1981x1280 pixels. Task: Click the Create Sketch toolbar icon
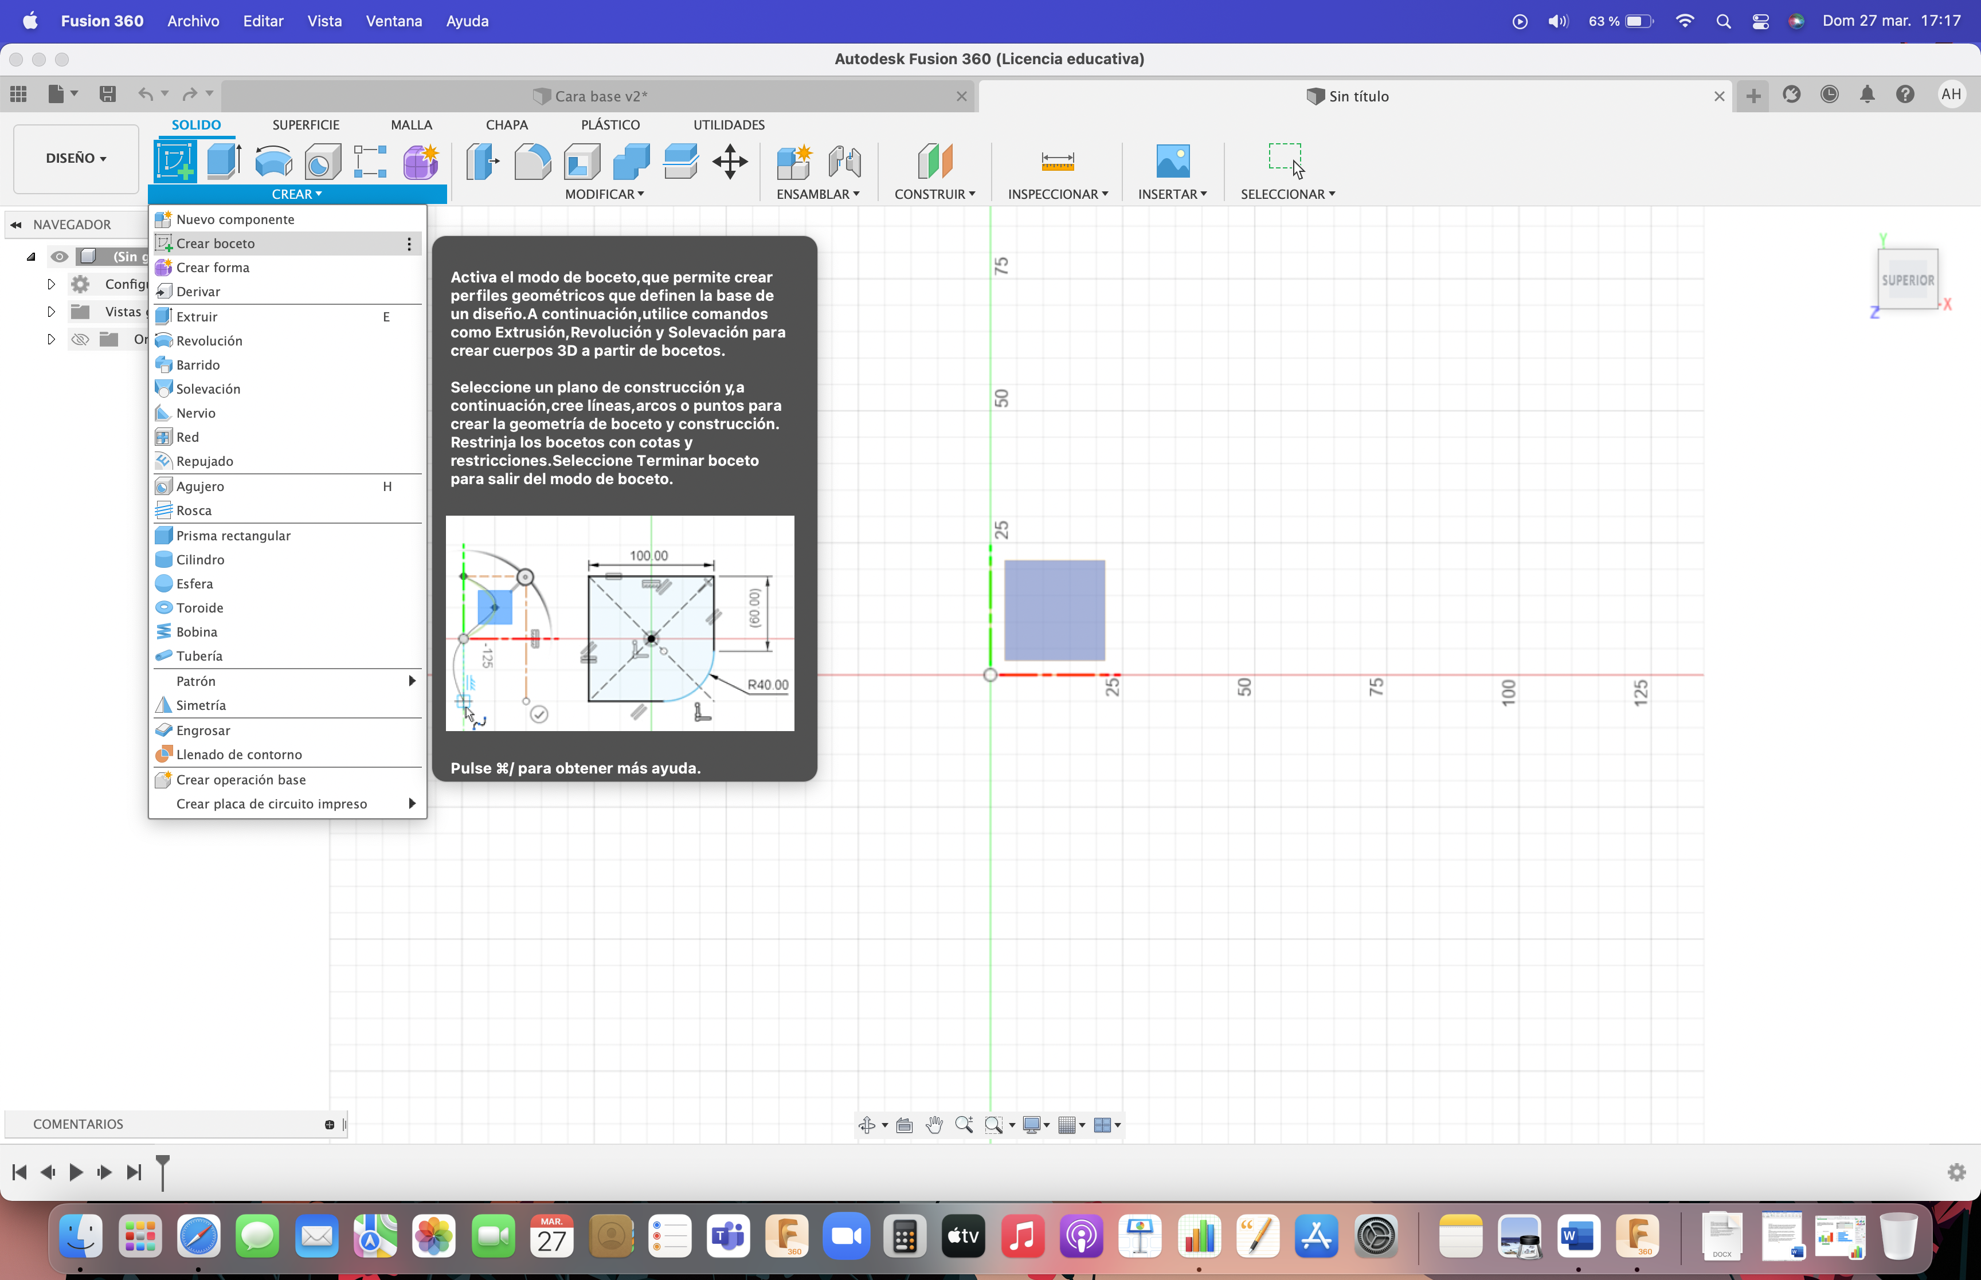[175, 160]
